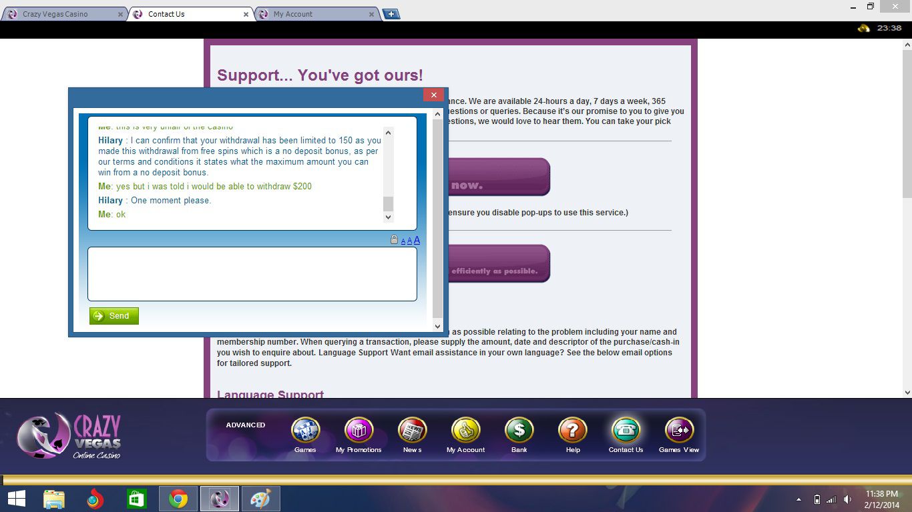
Task: Click the gold coins icon beside 23:38
Action: coord(863,28)
